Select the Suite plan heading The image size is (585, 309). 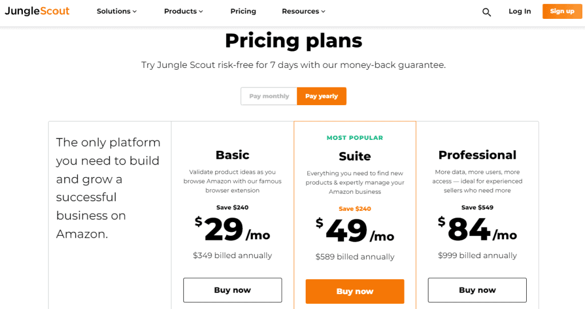355,156
